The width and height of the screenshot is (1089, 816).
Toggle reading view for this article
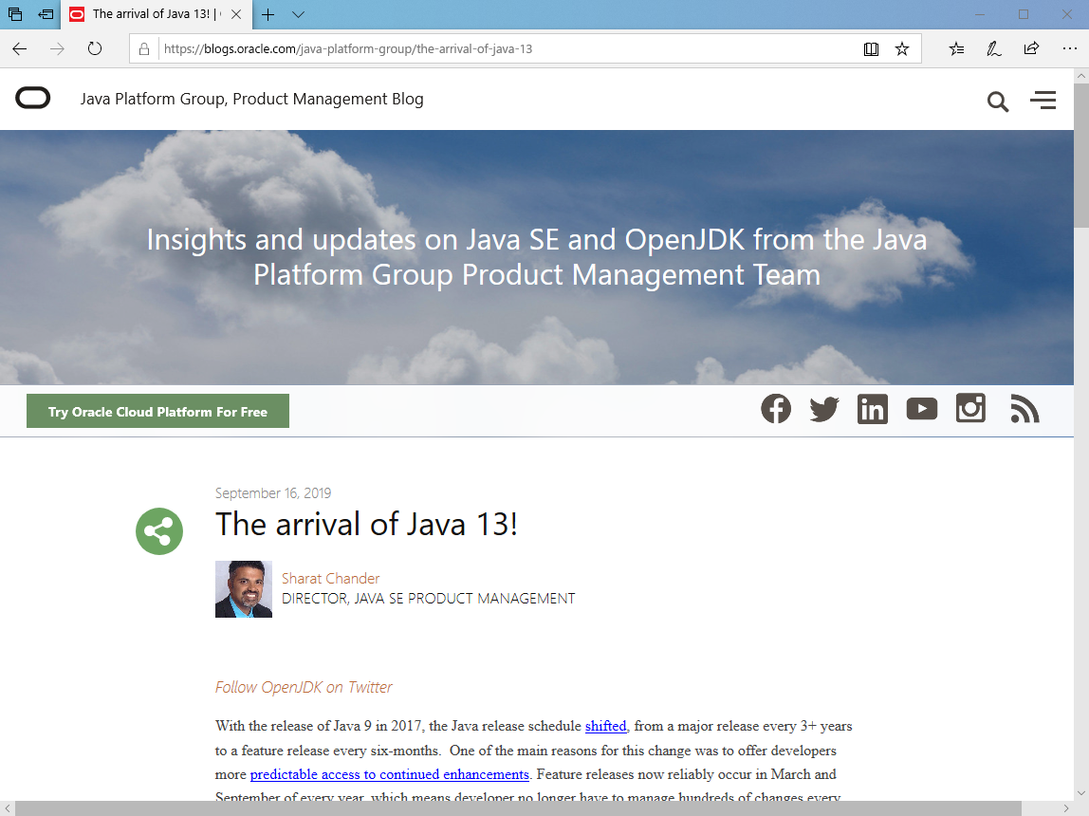click(871, 48)
